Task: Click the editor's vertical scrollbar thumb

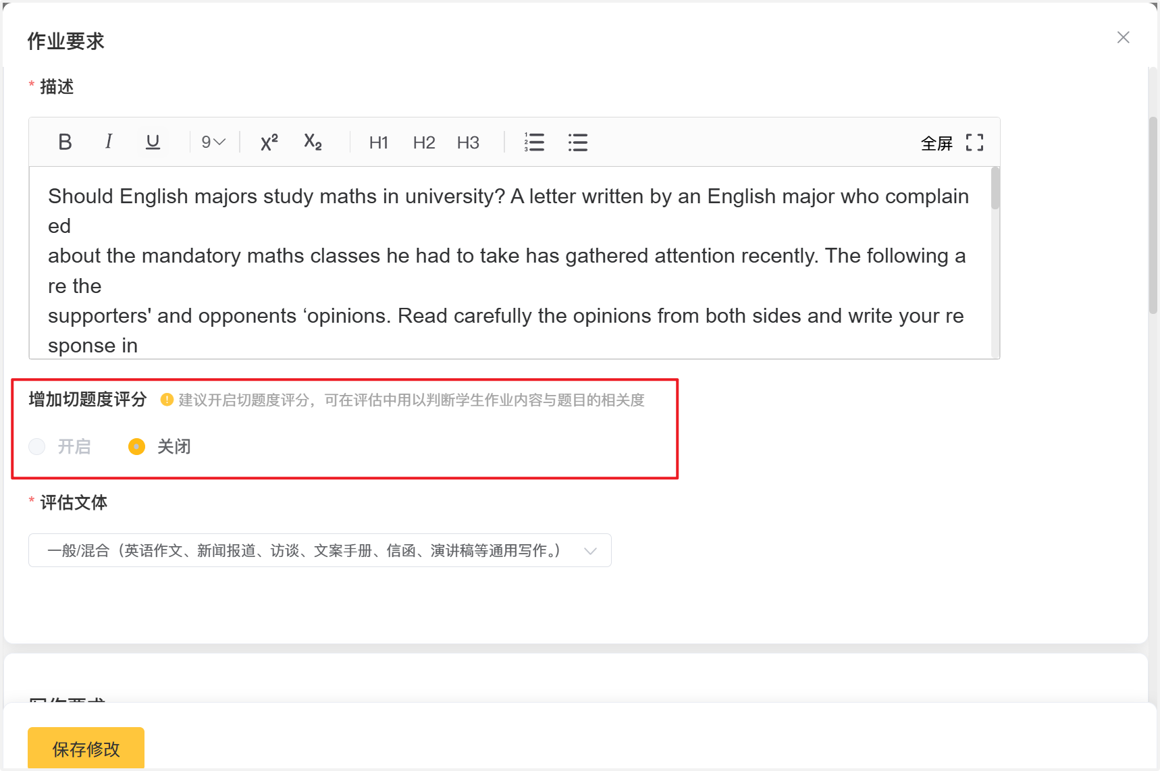Action: click(x=995, y=189)
